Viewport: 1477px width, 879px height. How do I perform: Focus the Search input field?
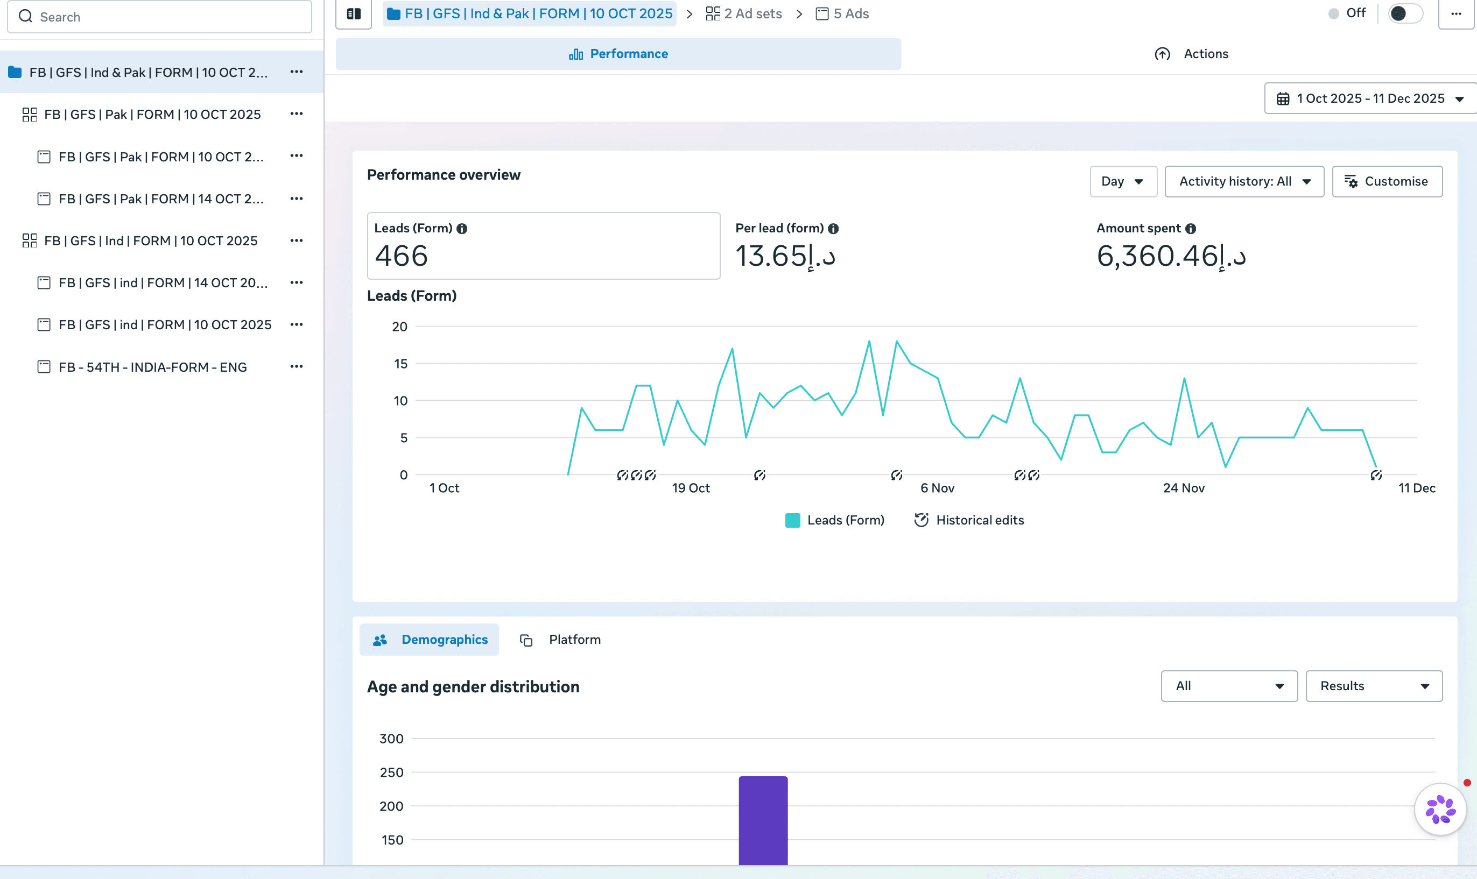tap(159, 17)
